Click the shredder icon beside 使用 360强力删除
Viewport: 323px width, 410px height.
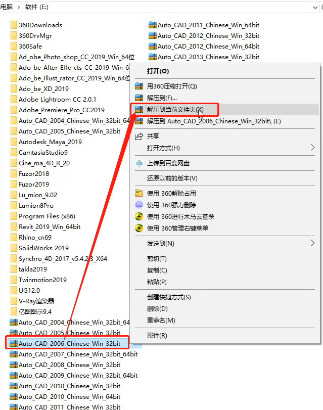139,205
